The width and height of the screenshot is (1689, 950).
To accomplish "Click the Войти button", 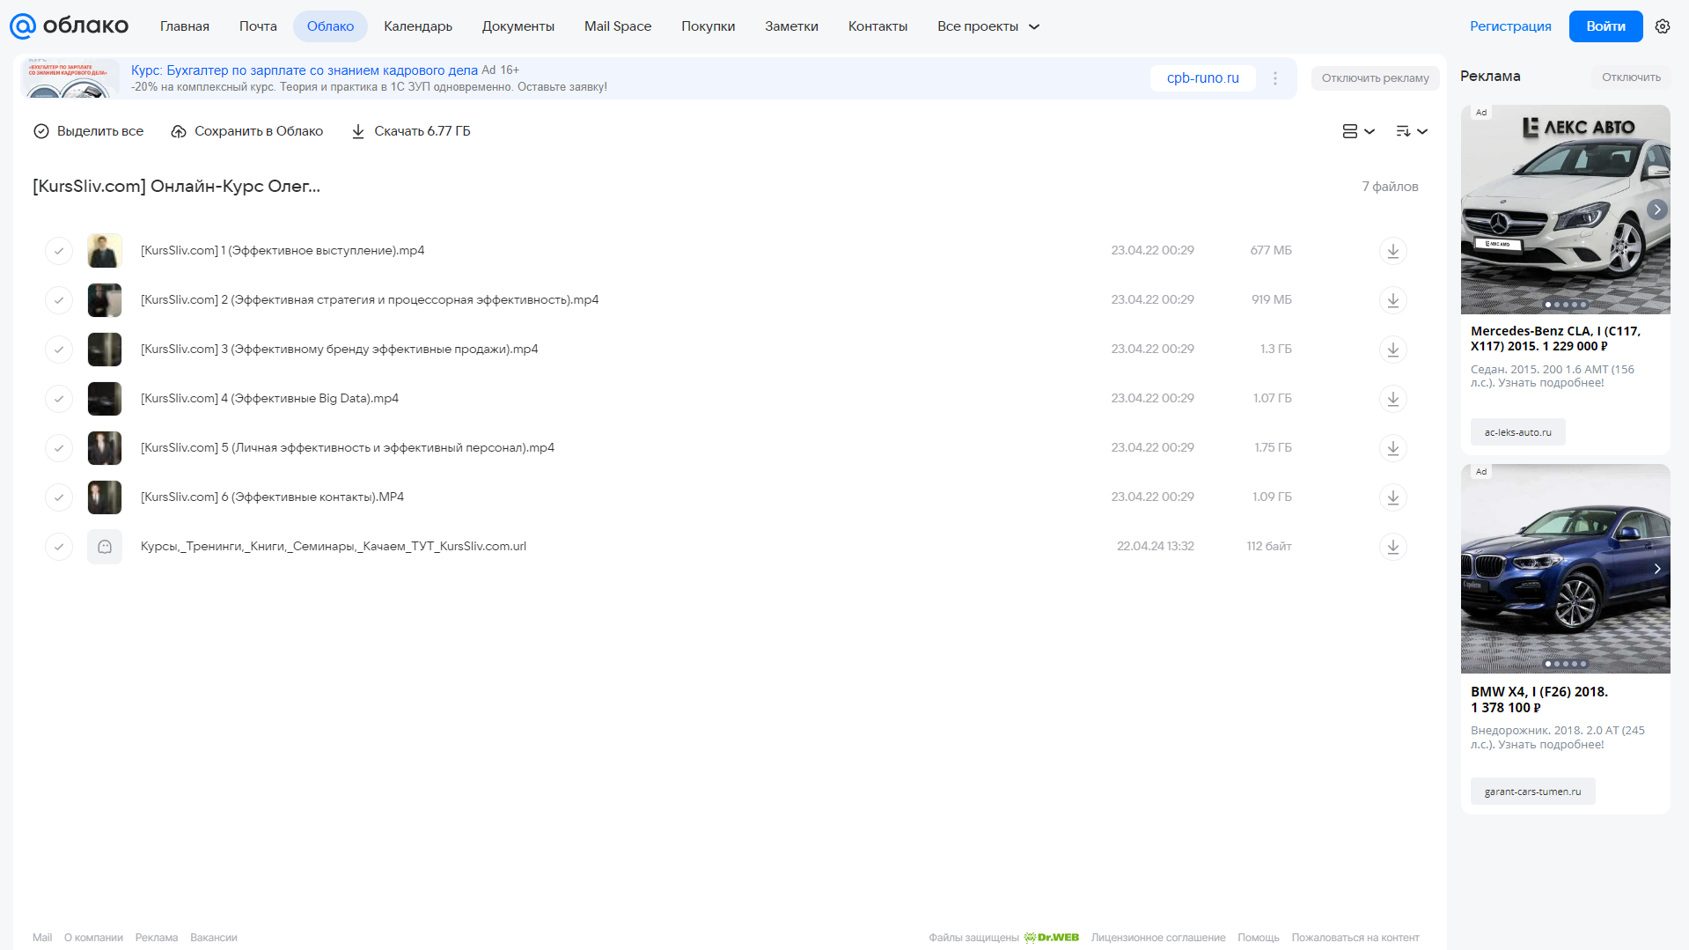I will [1605, 26].
